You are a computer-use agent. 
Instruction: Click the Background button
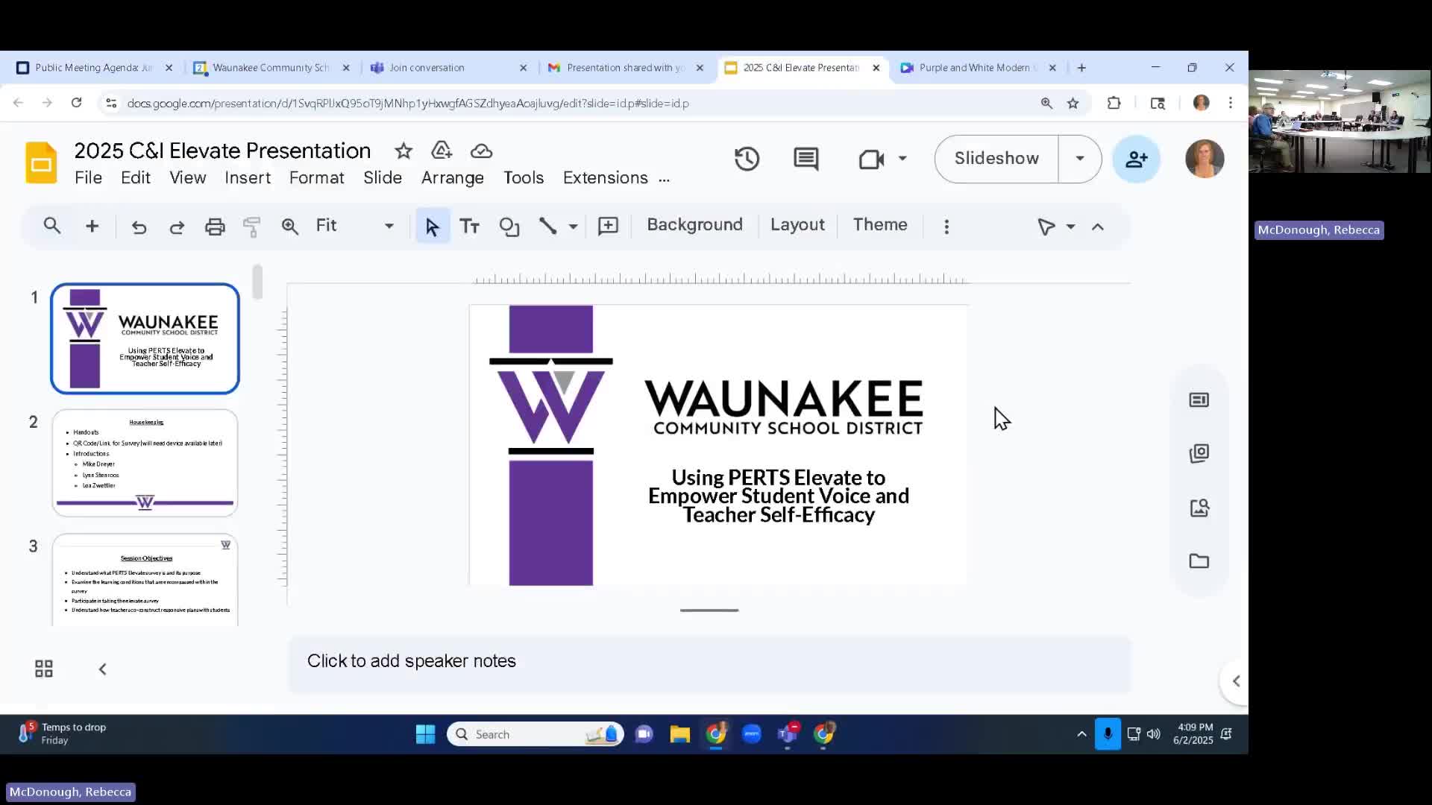(694, 225)
